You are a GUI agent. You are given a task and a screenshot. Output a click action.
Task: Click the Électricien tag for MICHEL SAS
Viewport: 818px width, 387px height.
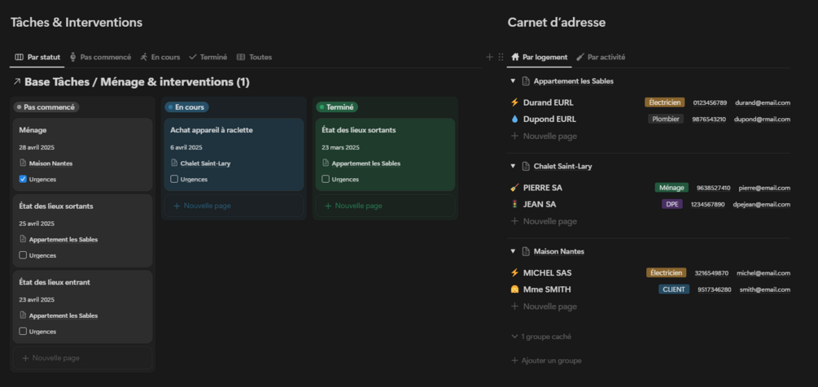(x=666, y=273)
